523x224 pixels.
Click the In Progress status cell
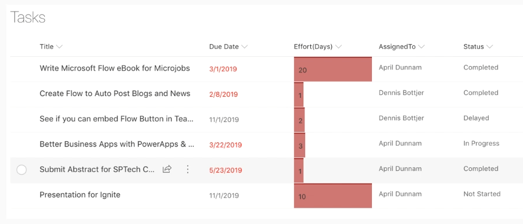(x=481, y=144)
